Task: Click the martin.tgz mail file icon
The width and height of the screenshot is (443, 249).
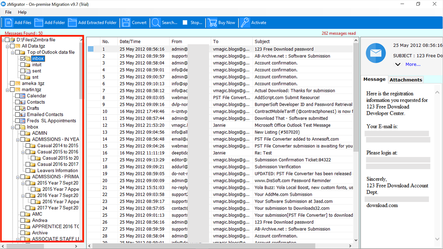Action: [x=18, y=90]
